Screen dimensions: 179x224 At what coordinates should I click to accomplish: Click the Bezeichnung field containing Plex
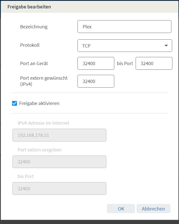pos(124,27)
